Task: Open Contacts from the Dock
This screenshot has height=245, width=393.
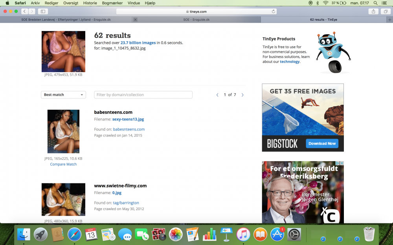Action: tap(58, 234)
